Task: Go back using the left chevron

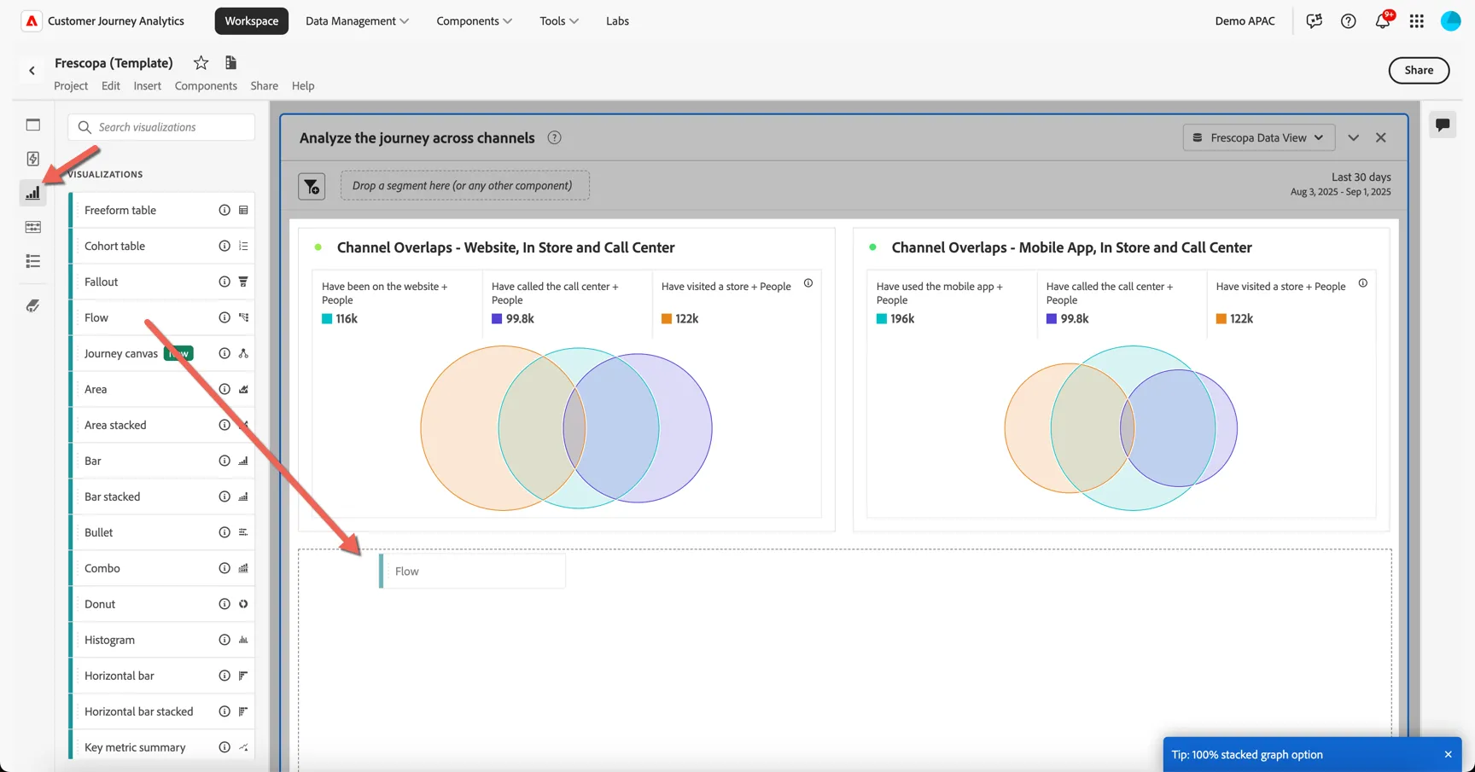Action: click(32, 71)
